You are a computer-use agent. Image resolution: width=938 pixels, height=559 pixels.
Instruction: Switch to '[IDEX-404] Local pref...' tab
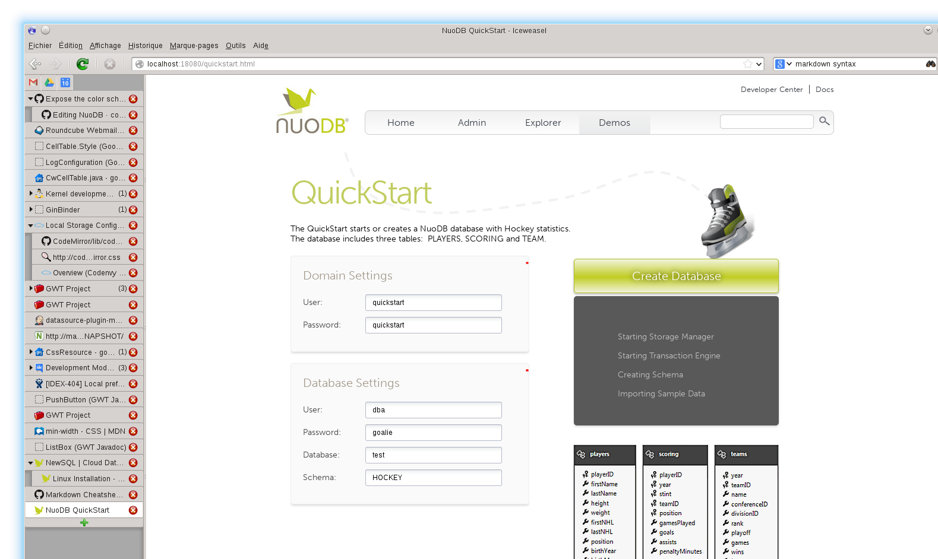coord(84,384)
